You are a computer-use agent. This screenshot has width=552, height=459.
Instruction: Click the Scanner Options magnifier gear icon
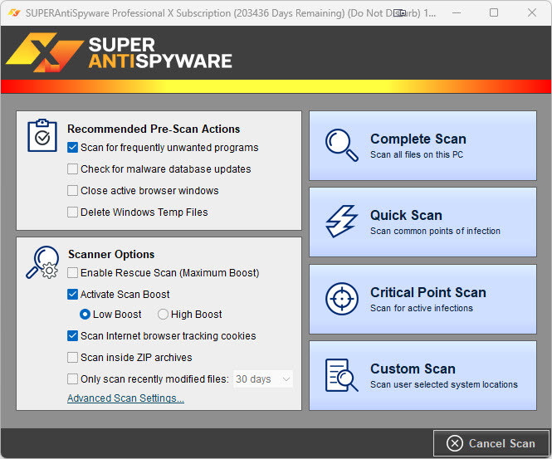pyautogui.click(x=42, y=262)
